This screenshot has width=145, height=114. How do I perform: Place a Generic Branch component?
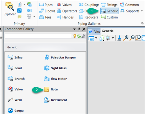pyautogui.click(x=16, y=79)
